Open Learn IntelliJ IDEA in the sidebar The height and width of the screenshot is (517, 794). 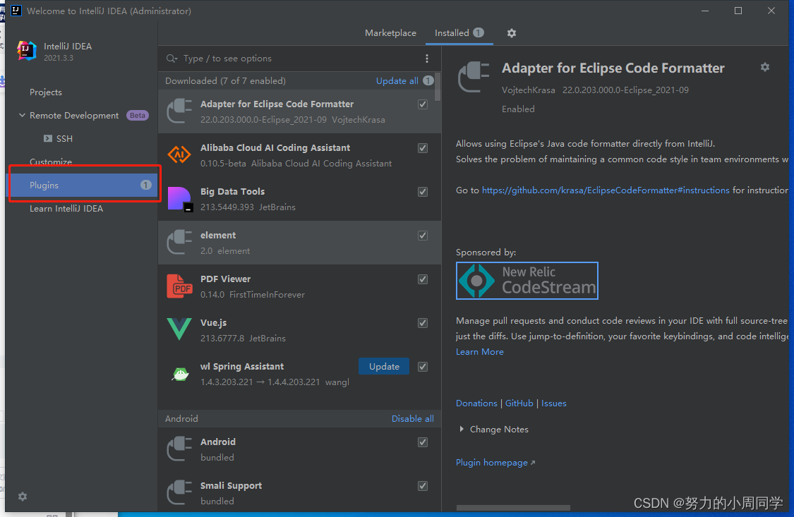66,208
